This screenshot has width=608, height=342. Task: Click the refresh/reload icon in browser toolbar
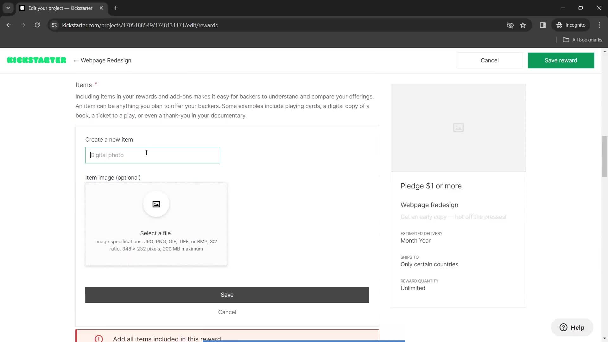37,25
